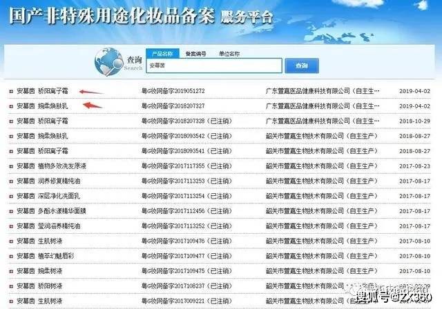Select filing number 粤G妆网备字2019051272
This screenshot has height=309, width=442.
pyautogui.click(x=173, y=91)
